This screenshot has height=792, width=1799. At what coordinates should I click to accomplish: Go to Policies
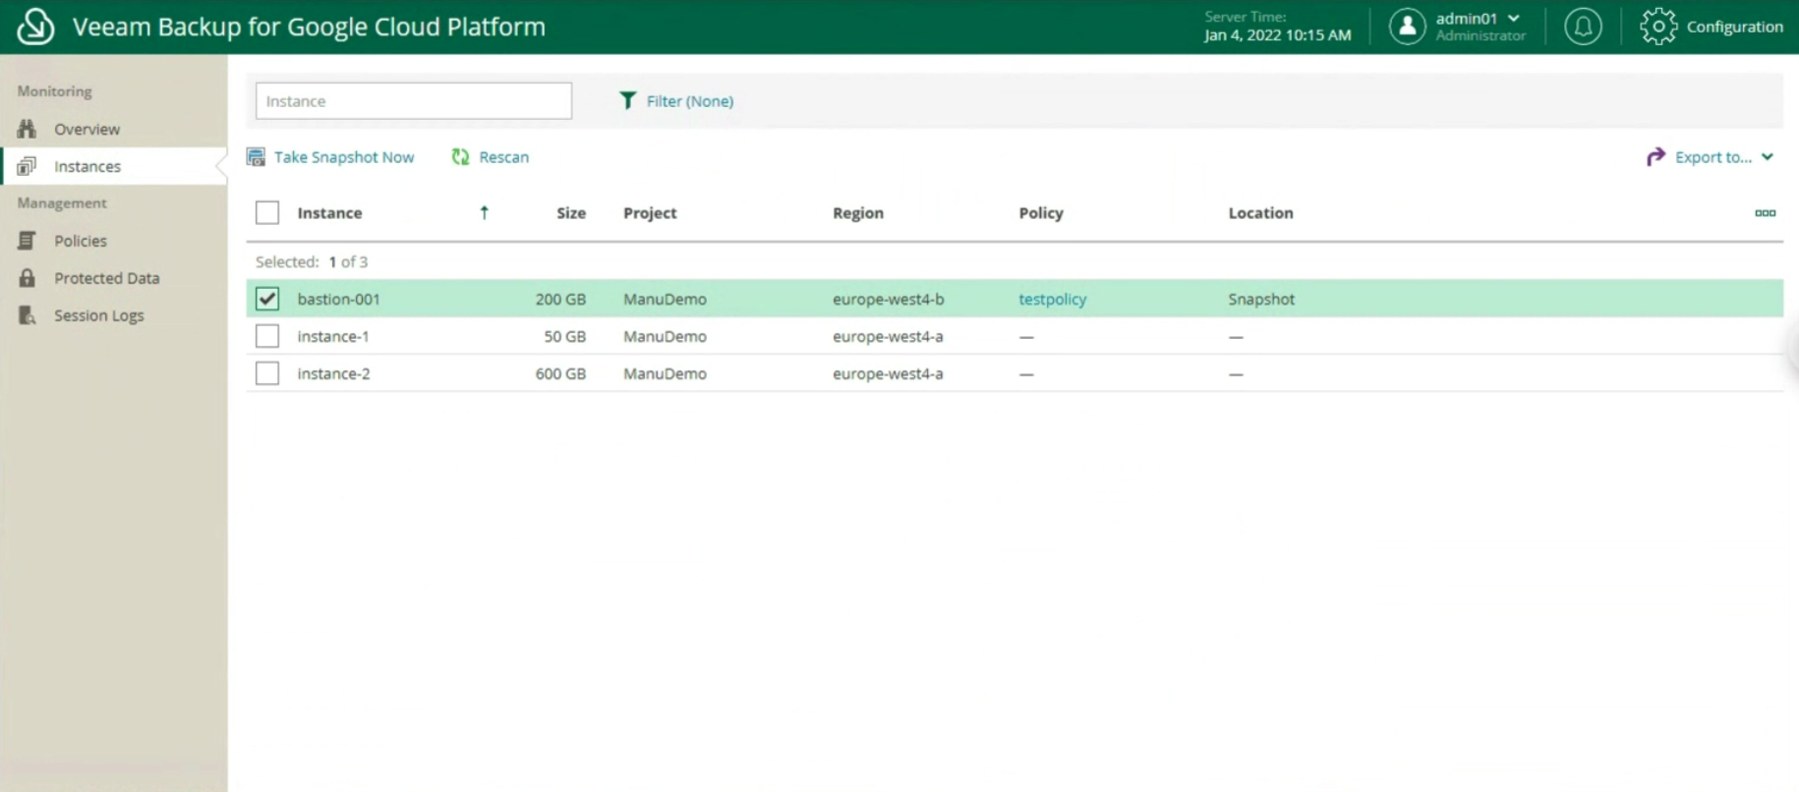(x=81, y=241)
